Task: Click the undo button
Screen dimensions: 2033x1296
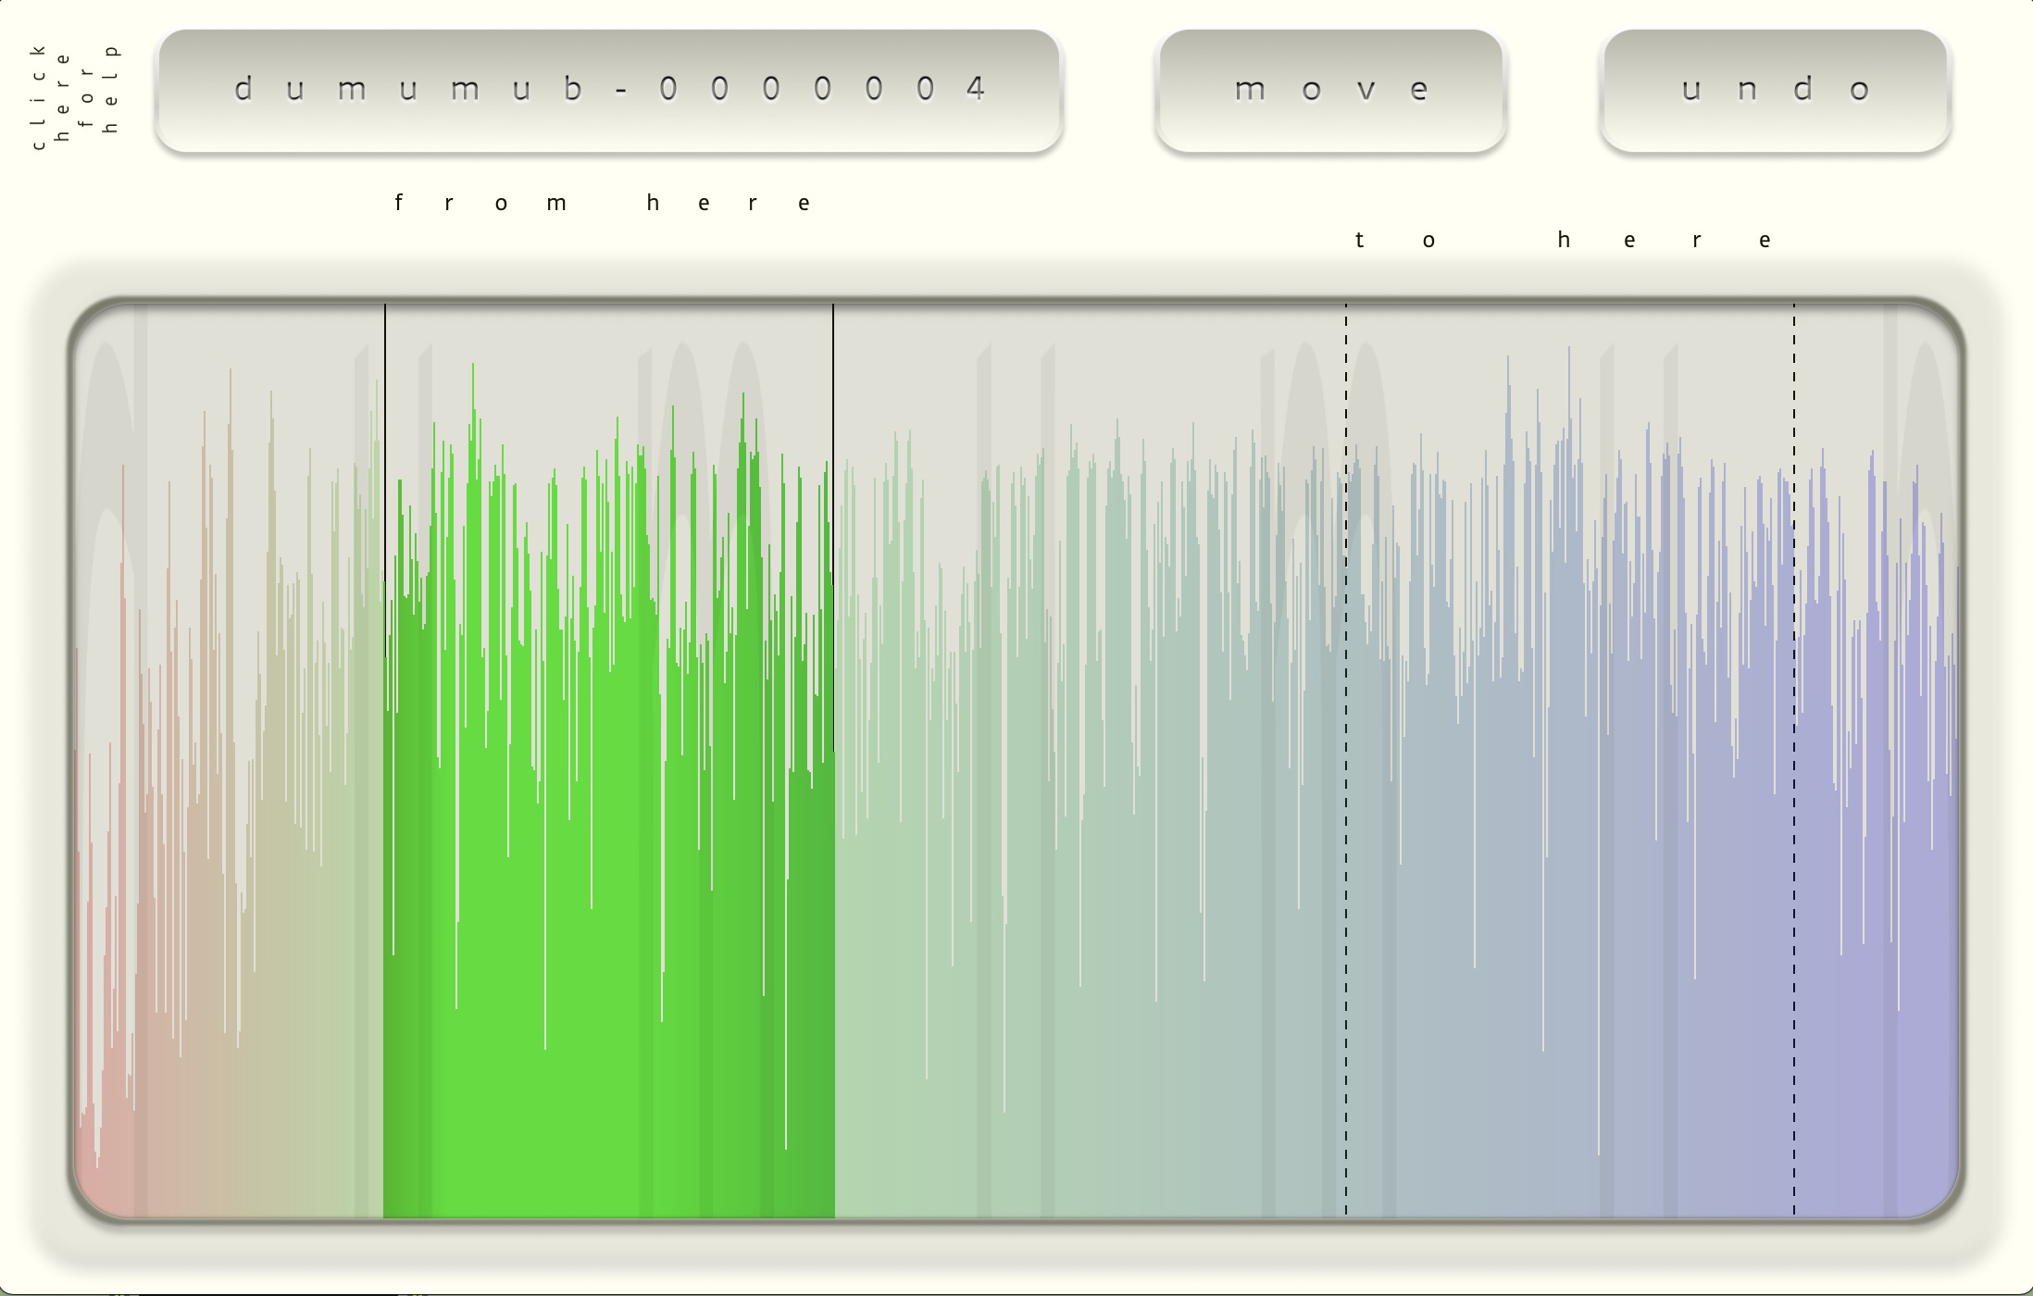Action: tap(1776, 90)
